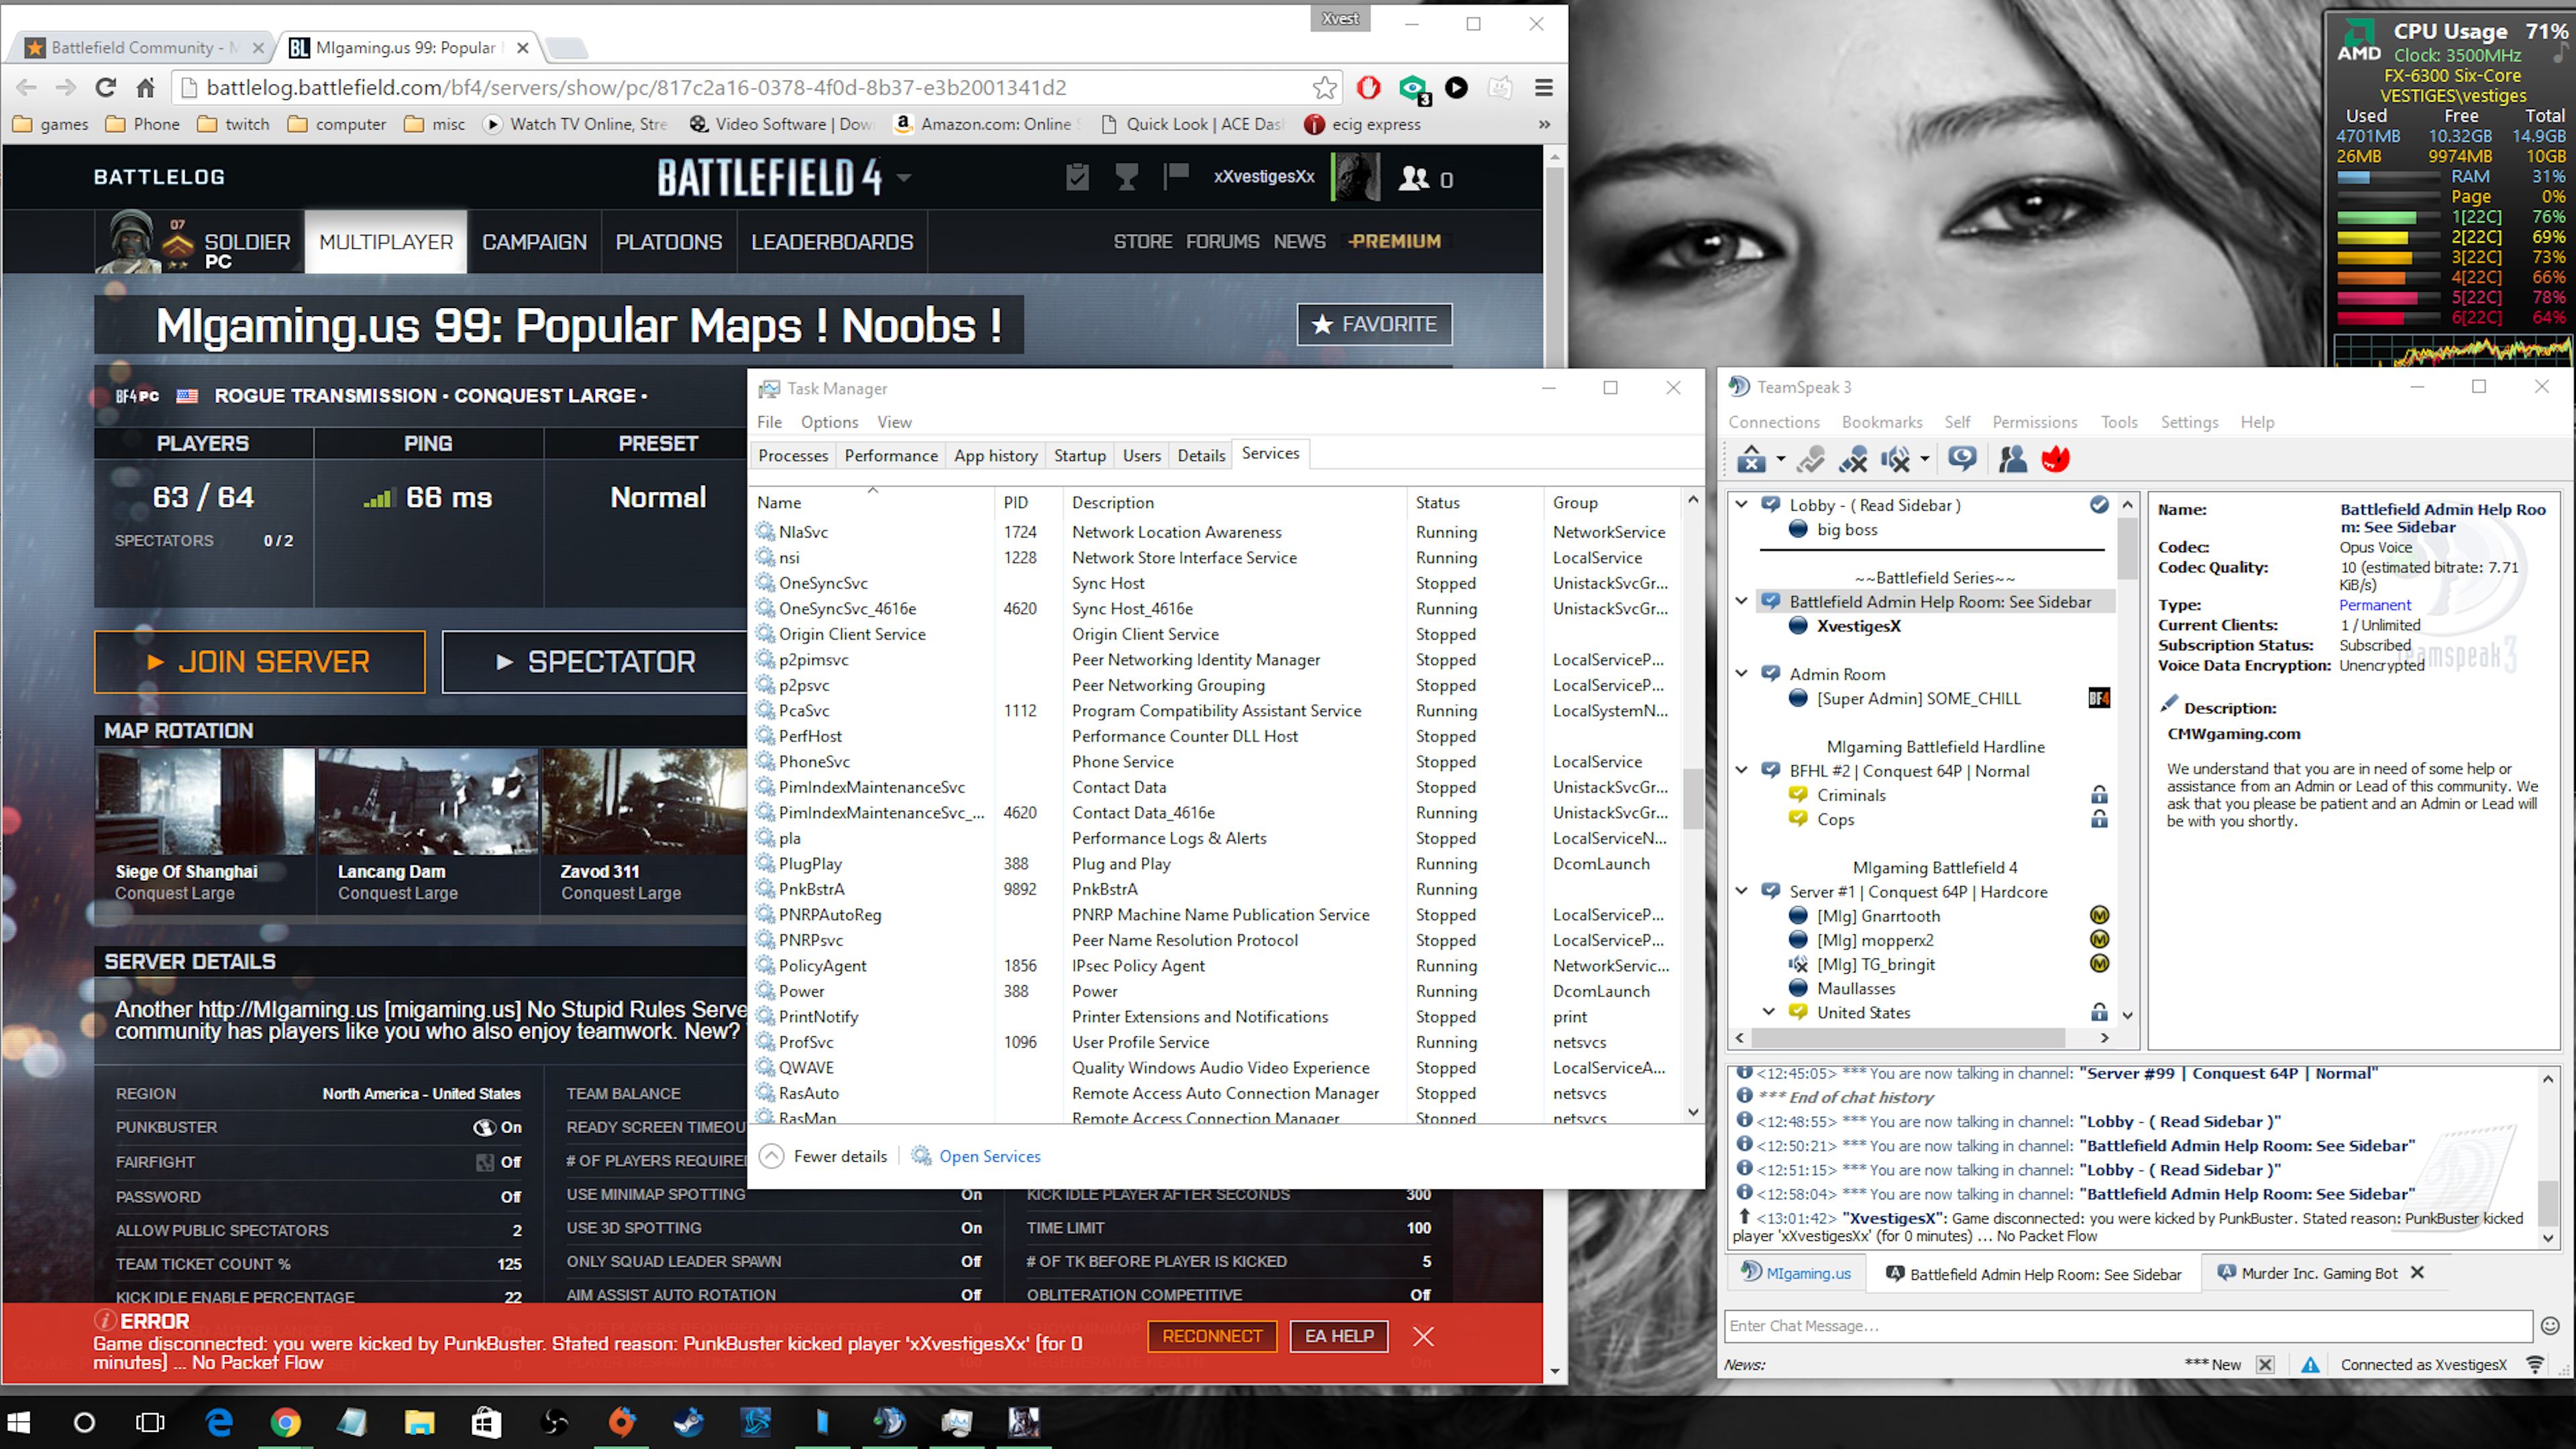
Task: Close the Murder Inc. Gaming Bot chat tab
Action: coord(2417,1273)
